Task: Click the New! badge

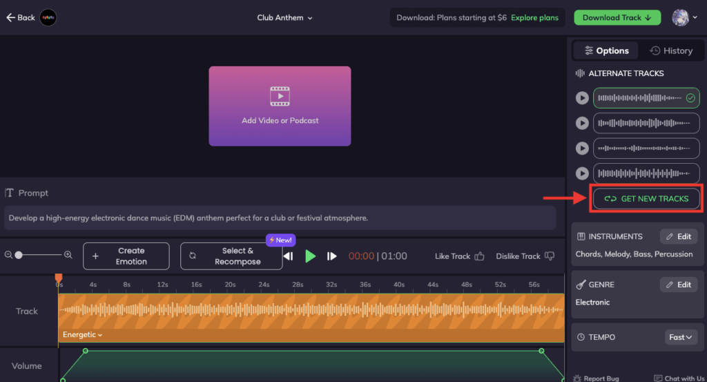Action: pos(280,240)
